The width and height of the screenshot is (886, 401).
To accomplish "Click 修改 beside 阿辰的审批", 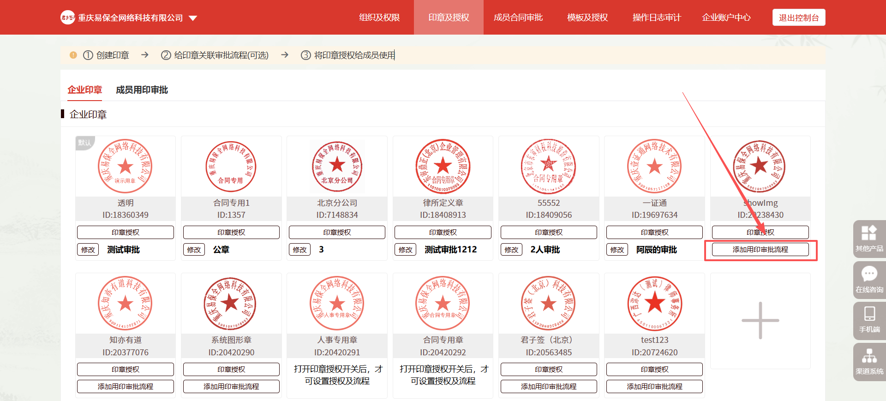I will [617, 250].
